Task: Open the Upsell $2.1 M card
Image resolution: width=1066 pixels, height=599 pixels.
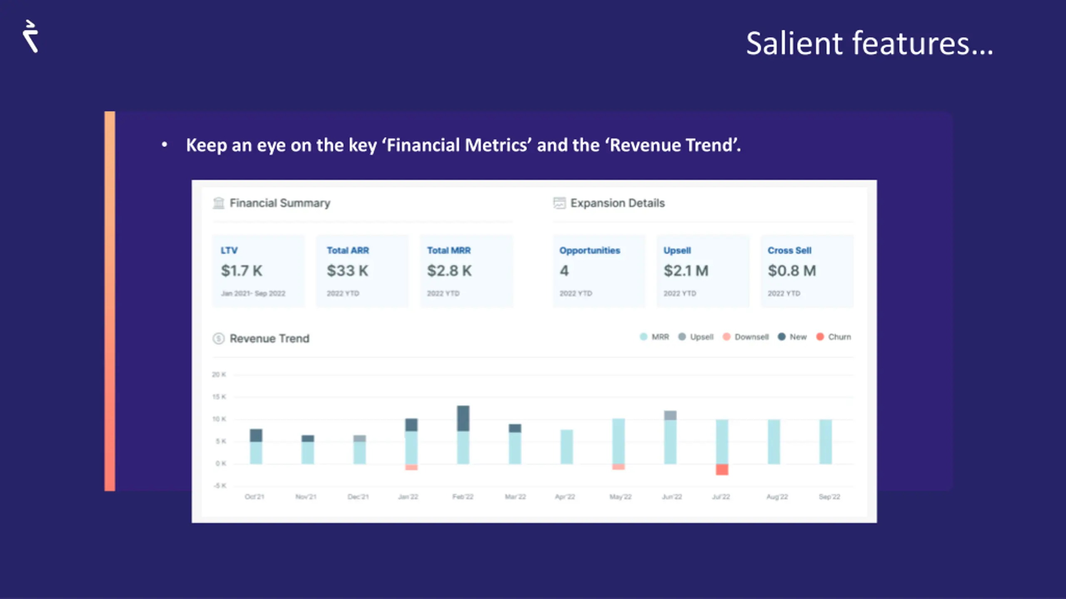Action: 703,271
